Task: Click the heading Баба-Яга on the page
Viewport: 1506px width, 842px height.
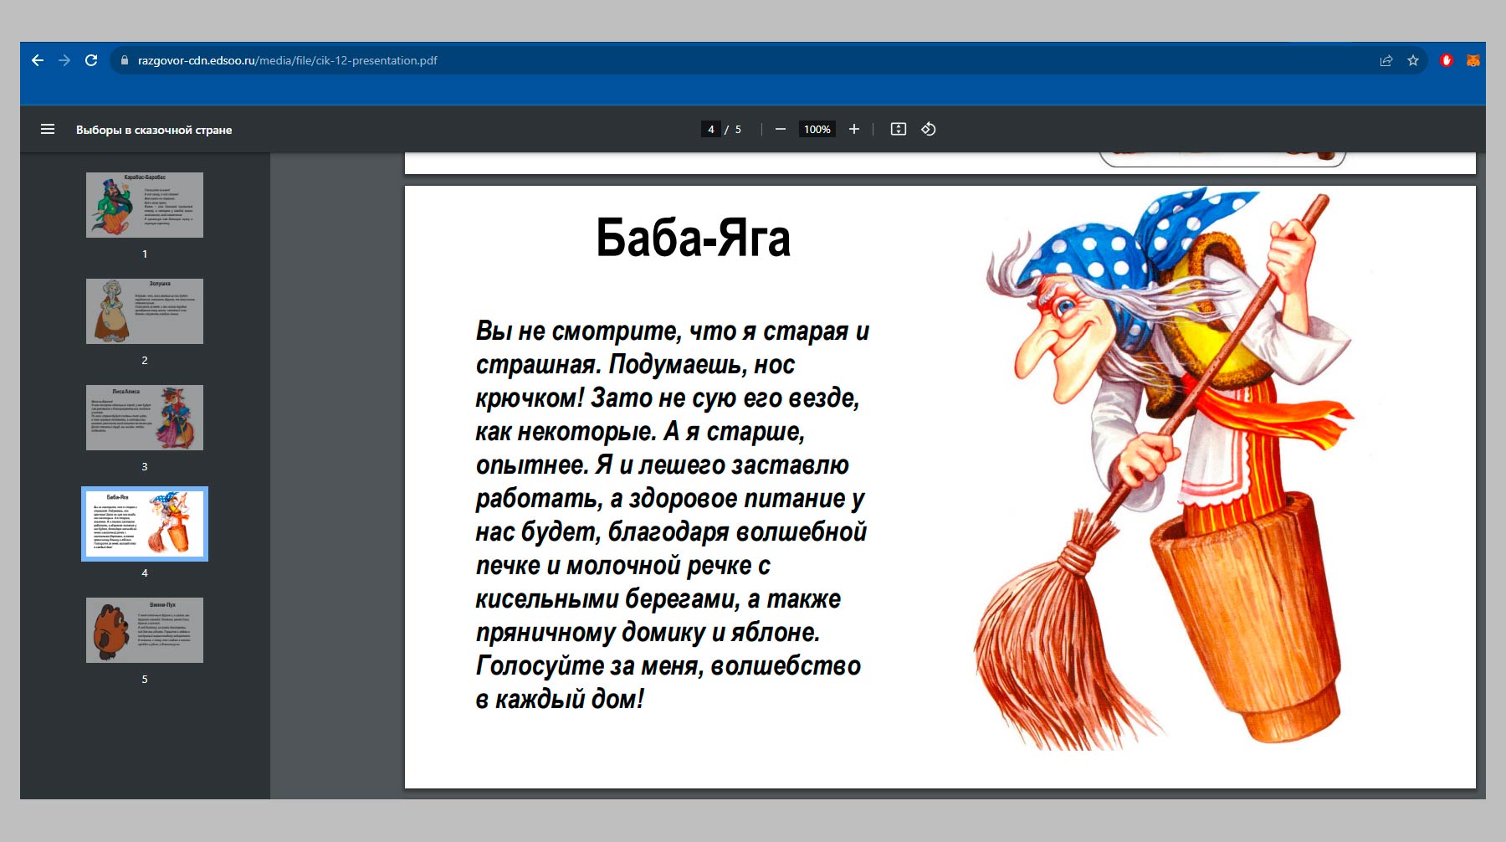Action: click(x=693, y=239)
